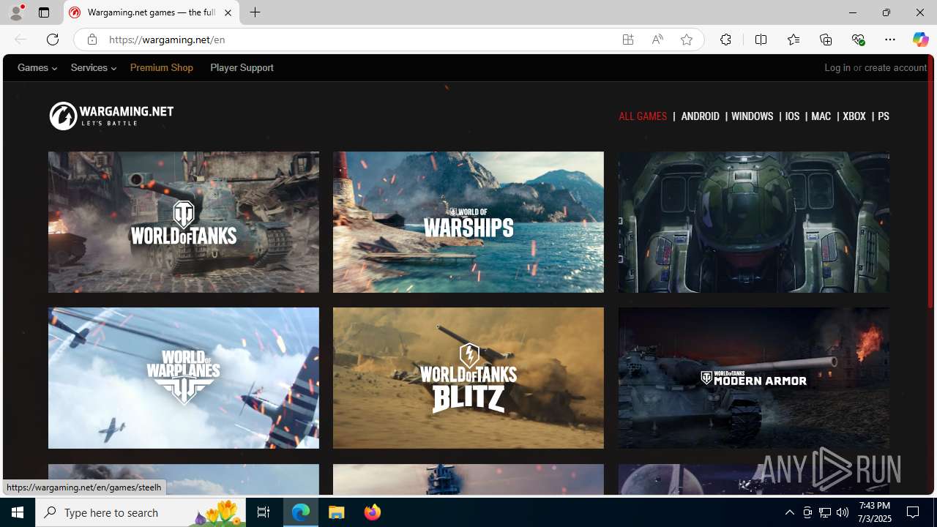This screenshot has height=527, width=937.
Task: Open World of Tanks Modern Armor tile
Action: click(x=753, y=378)
